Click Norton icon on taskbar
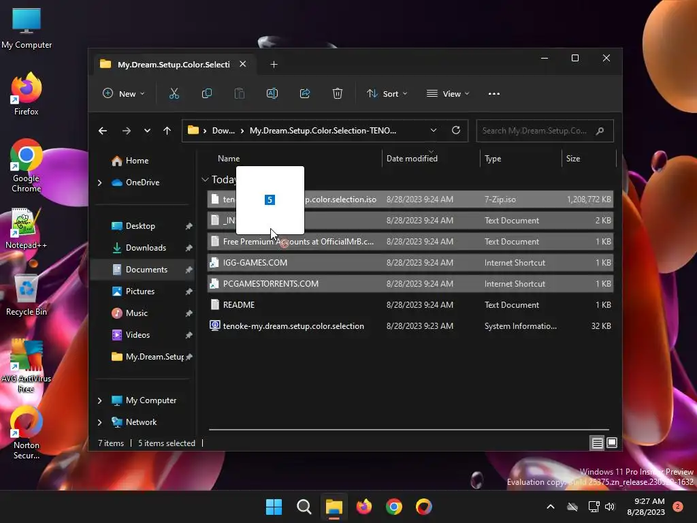This screenshot has height=523, width=697. [x=423, y=507]
